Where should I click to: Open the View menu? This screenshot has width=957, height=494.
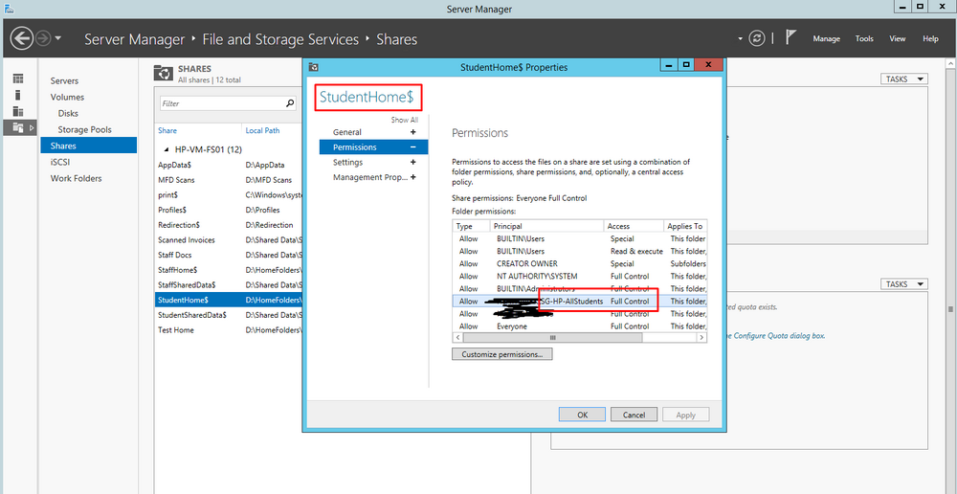point(898,38)
